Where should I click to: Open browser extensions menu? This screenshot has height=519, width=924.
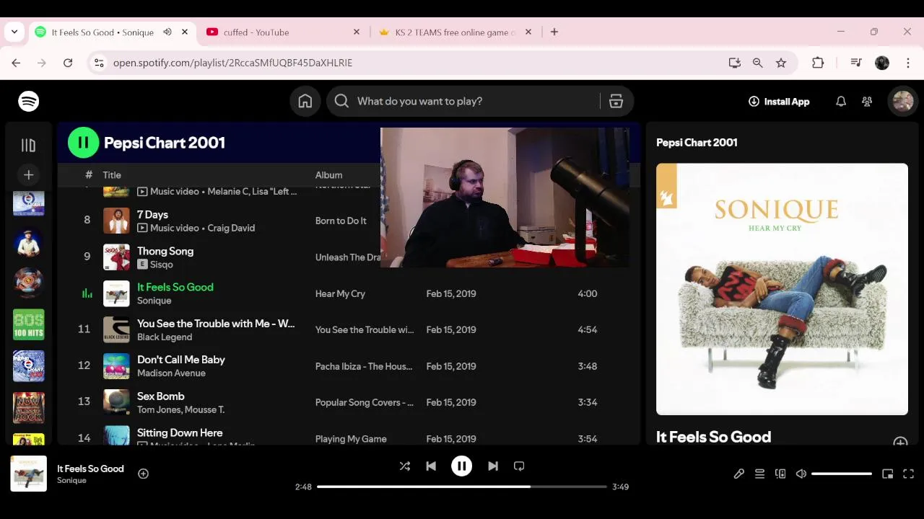(x=818, y=63)
